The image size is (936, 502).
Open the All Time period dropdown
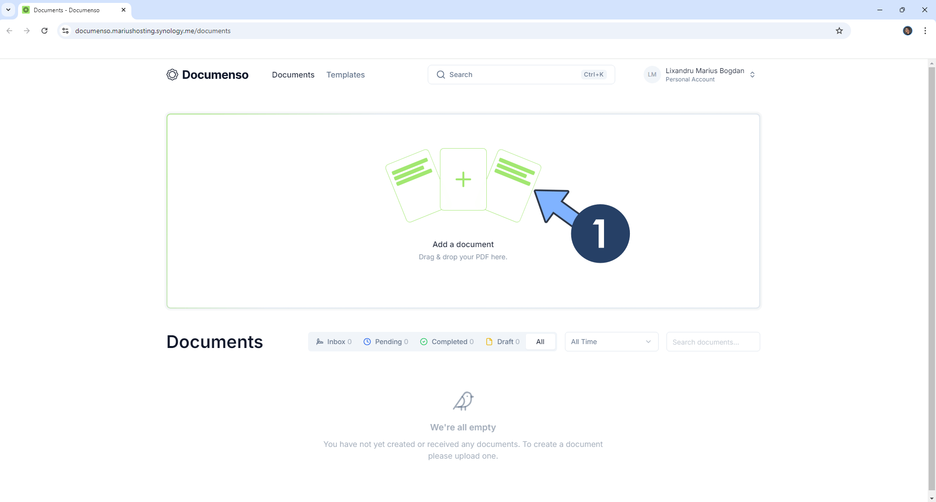(611, 342)
